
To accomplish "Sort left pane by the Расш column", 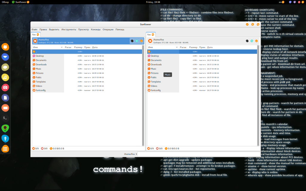I will point(68,47).
